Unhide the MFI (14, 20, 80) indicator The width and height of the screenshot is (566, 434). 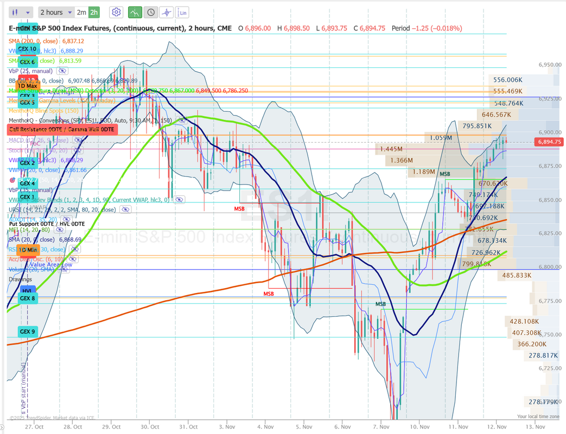pos(60,229)
